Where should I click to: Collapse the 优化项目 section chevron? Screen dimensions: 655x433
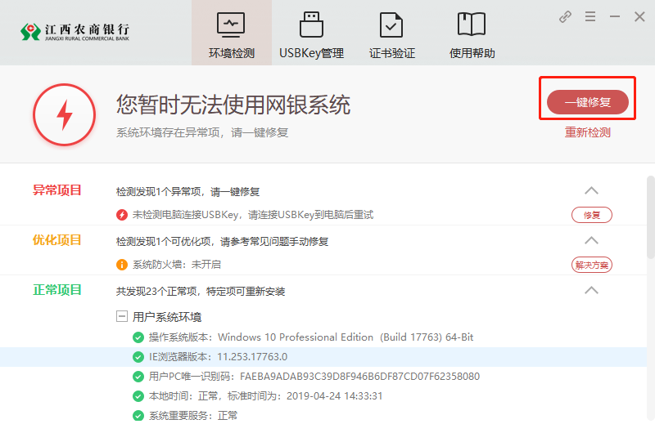(591, 240)
